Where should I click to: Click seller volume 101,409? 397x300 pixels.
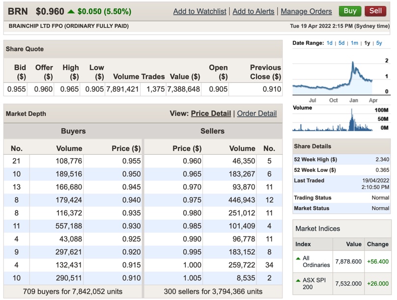click(x=242, y=226)
